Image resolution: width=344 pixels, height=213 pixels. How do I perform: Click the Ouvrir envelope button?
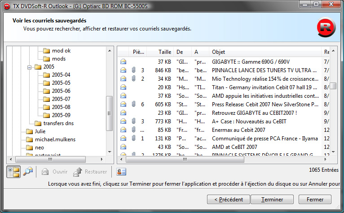pos(54,172)
